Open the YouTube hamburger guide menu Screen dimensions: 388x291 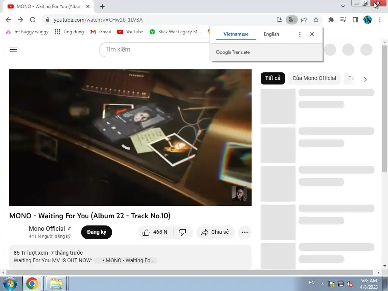(x=14, y=50)
